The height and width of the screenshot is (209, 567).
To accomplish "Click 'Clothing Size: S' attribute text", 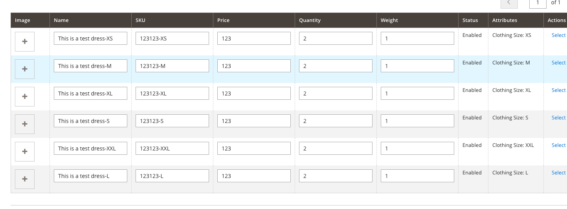I will click(x=510, y=117).
